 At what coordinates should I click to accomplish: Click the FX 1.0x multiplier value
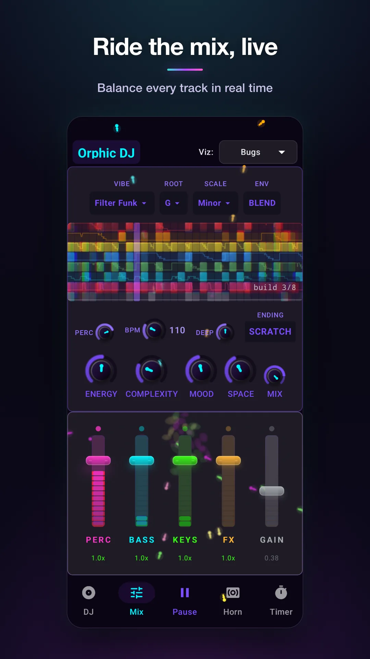(x=228, y=558)
